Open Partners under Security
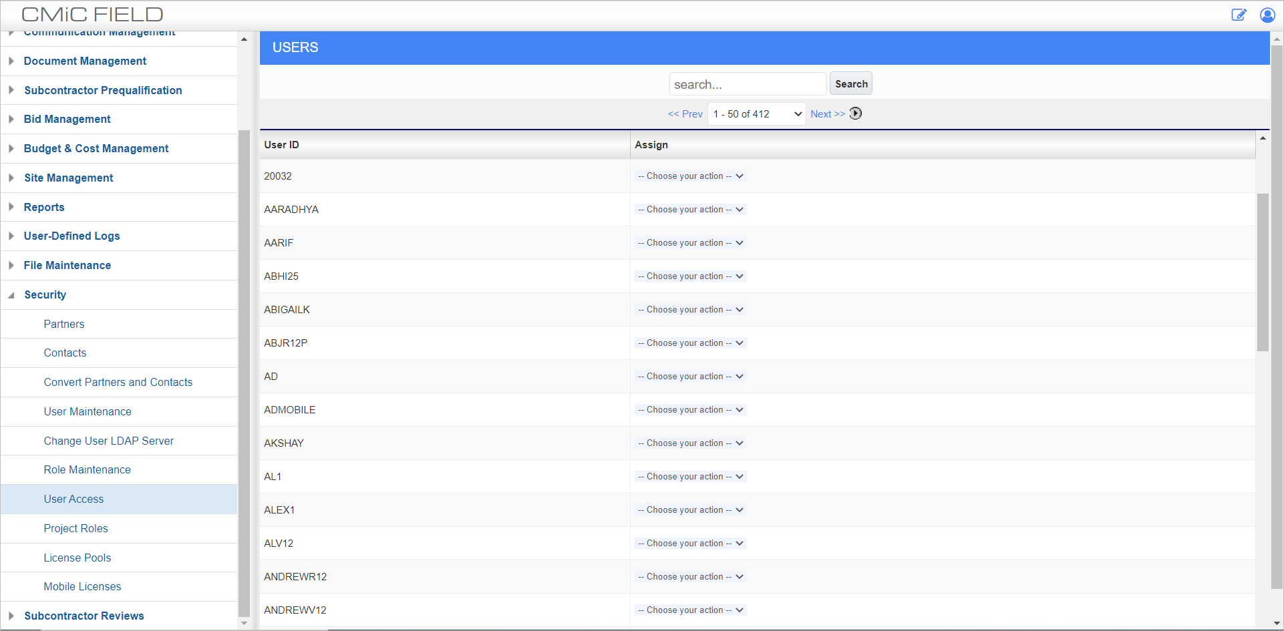Screen dimensions: 1284x631 coord(64,324)
